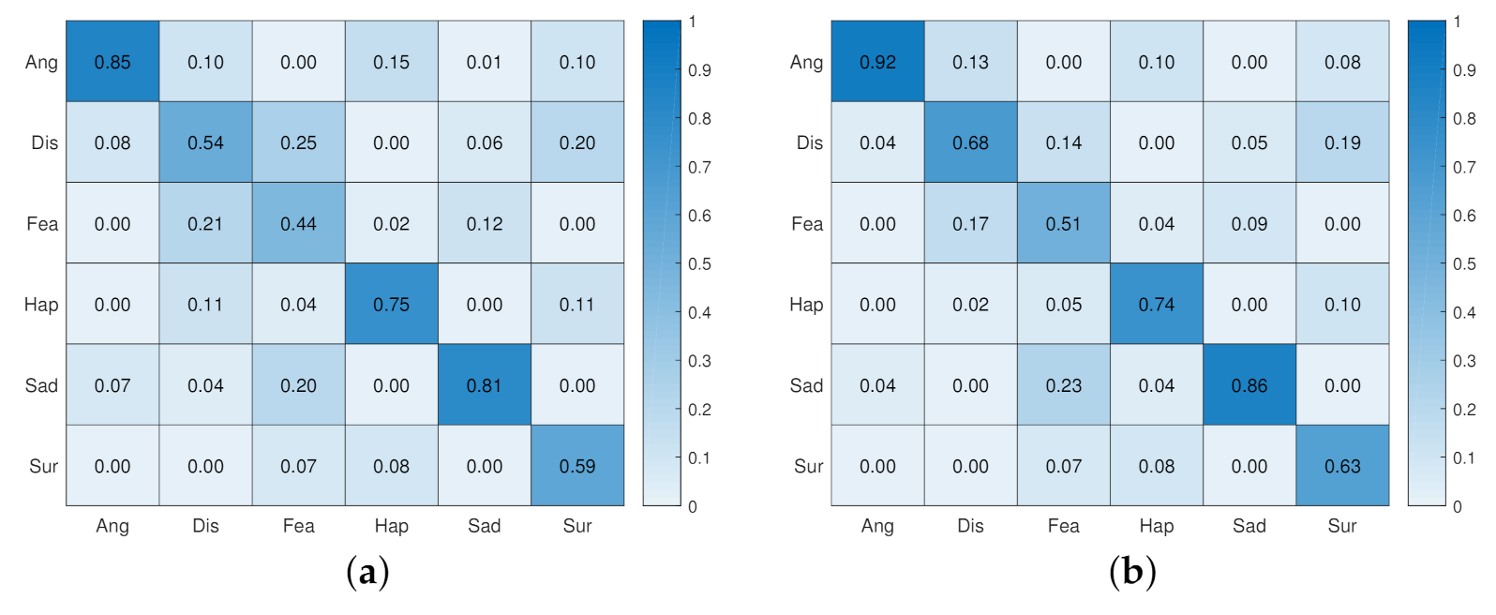This screenshot has height=615, width=1496.
Task: Click the 0.86 Sad-Sad cell in matrix (b)
Action: (x=1249, y=384)
